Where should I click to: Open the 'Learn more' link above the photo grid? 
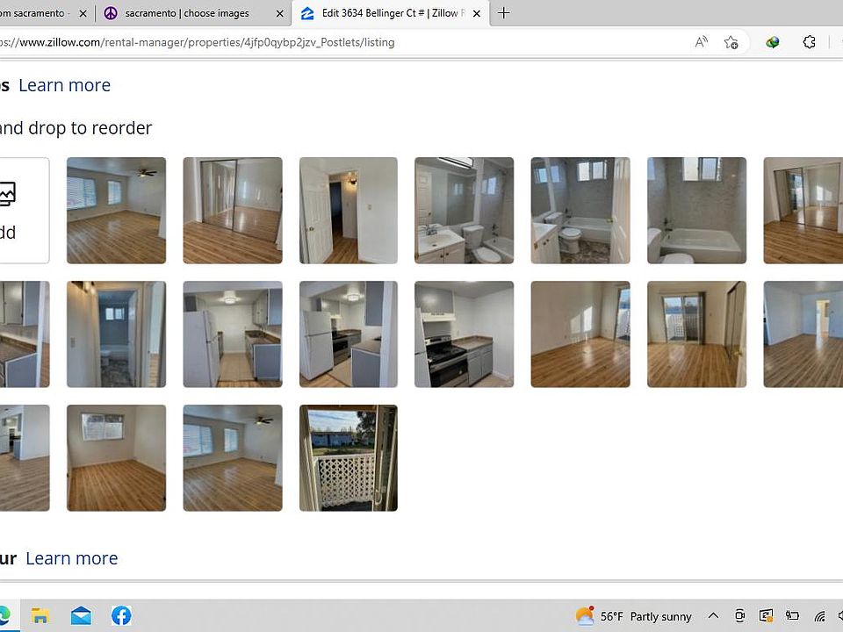click(x=64, y=85)
